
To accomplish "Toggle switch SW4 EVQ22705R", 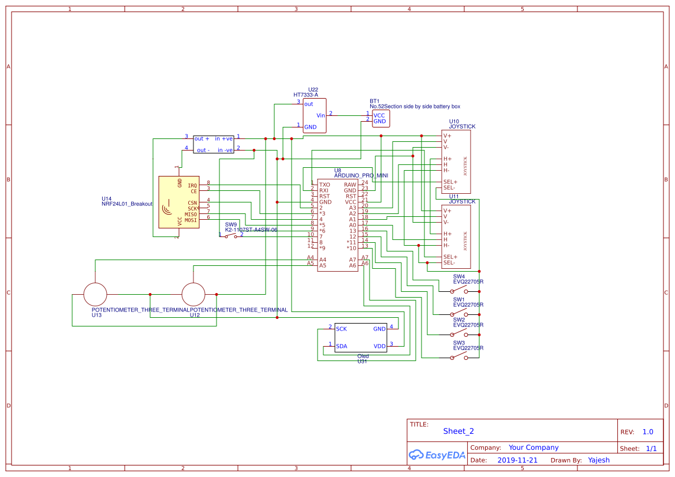I will [x=459, y=291].
